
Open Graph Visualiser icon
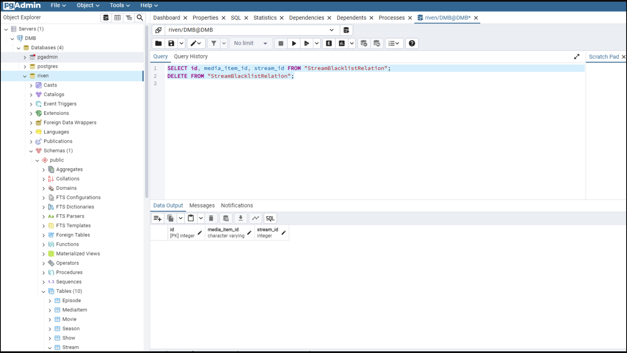[255, 218]
